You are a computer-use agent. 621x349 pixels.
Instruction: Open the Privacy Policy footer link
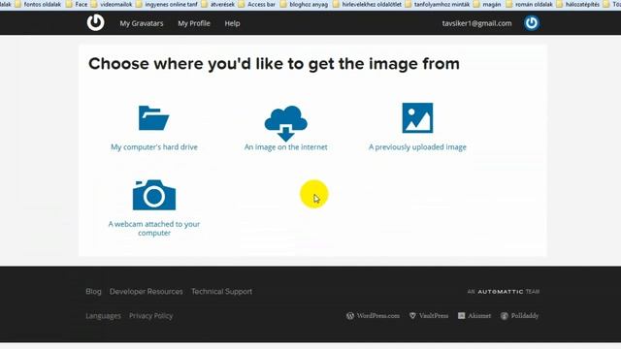(x=151, y=316)
